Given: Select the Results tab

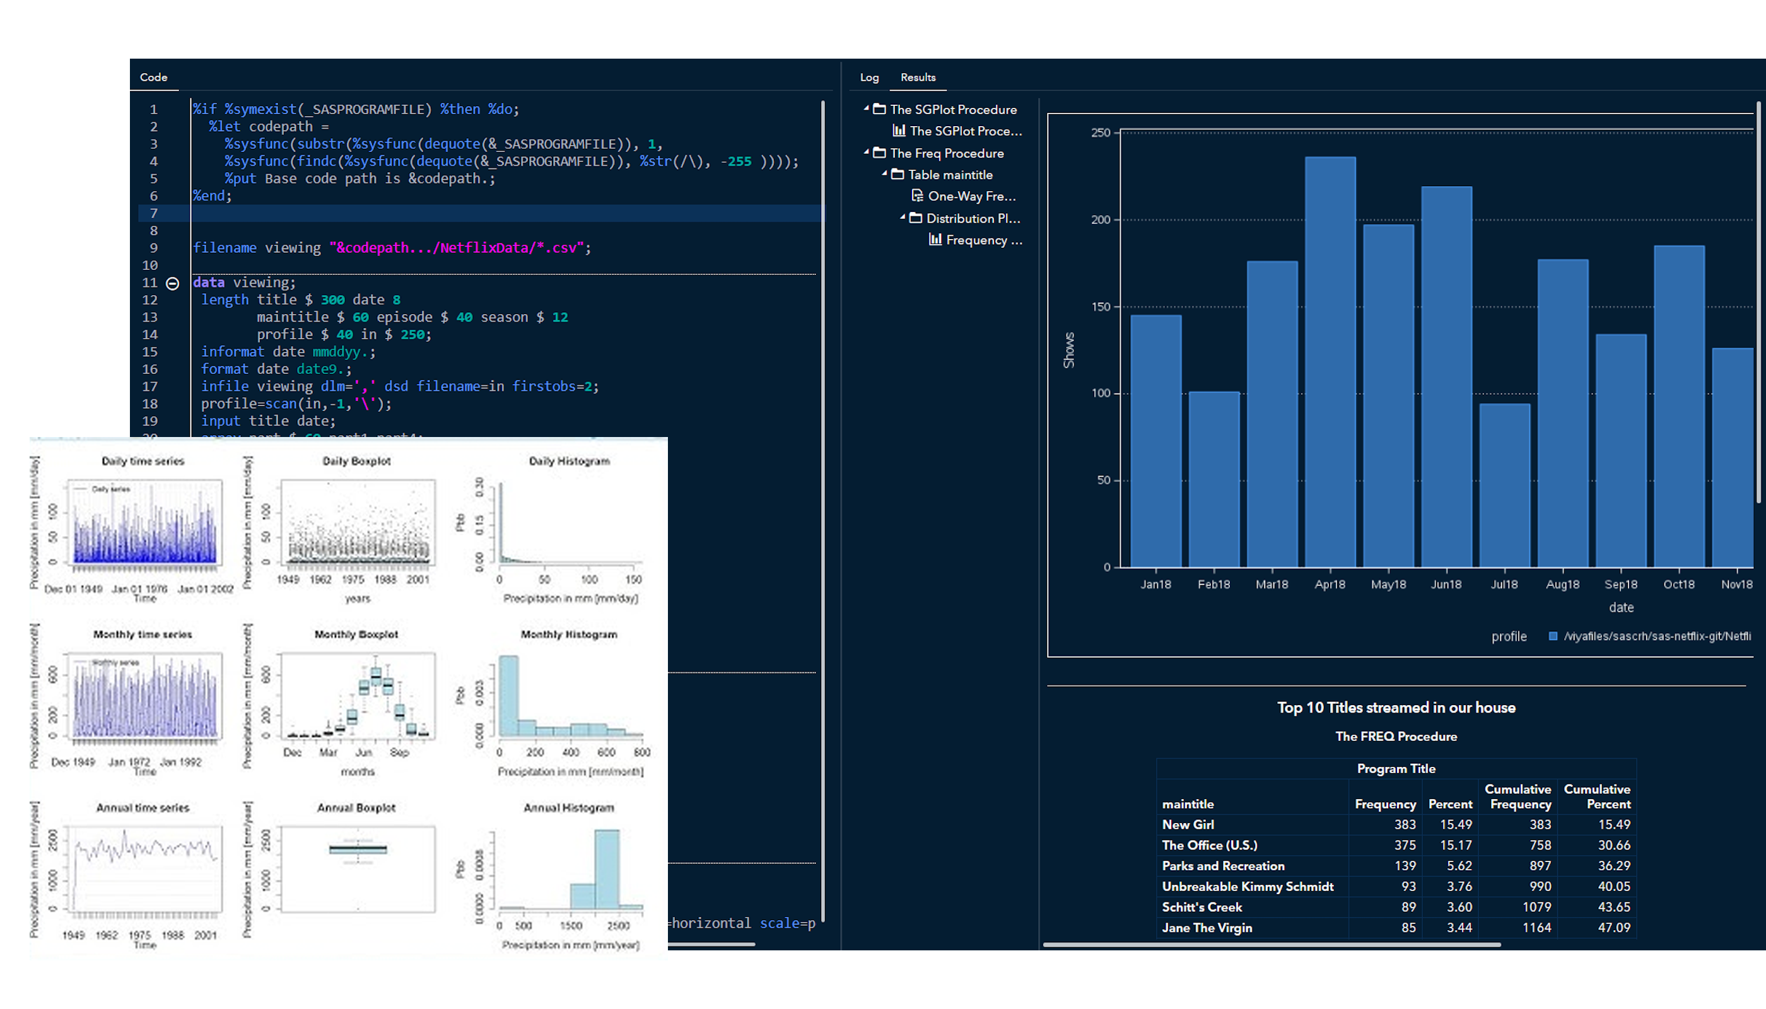Looking at the screenshot, I should point(918,78).
